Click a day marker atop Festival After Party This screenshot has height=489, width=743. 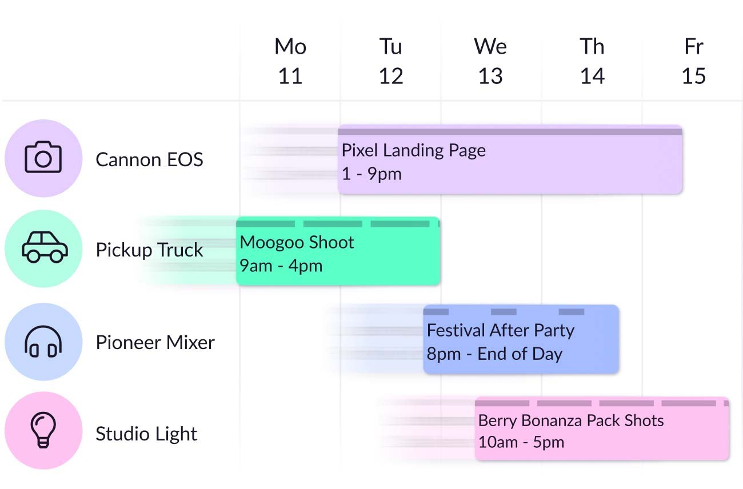point(436,312)
